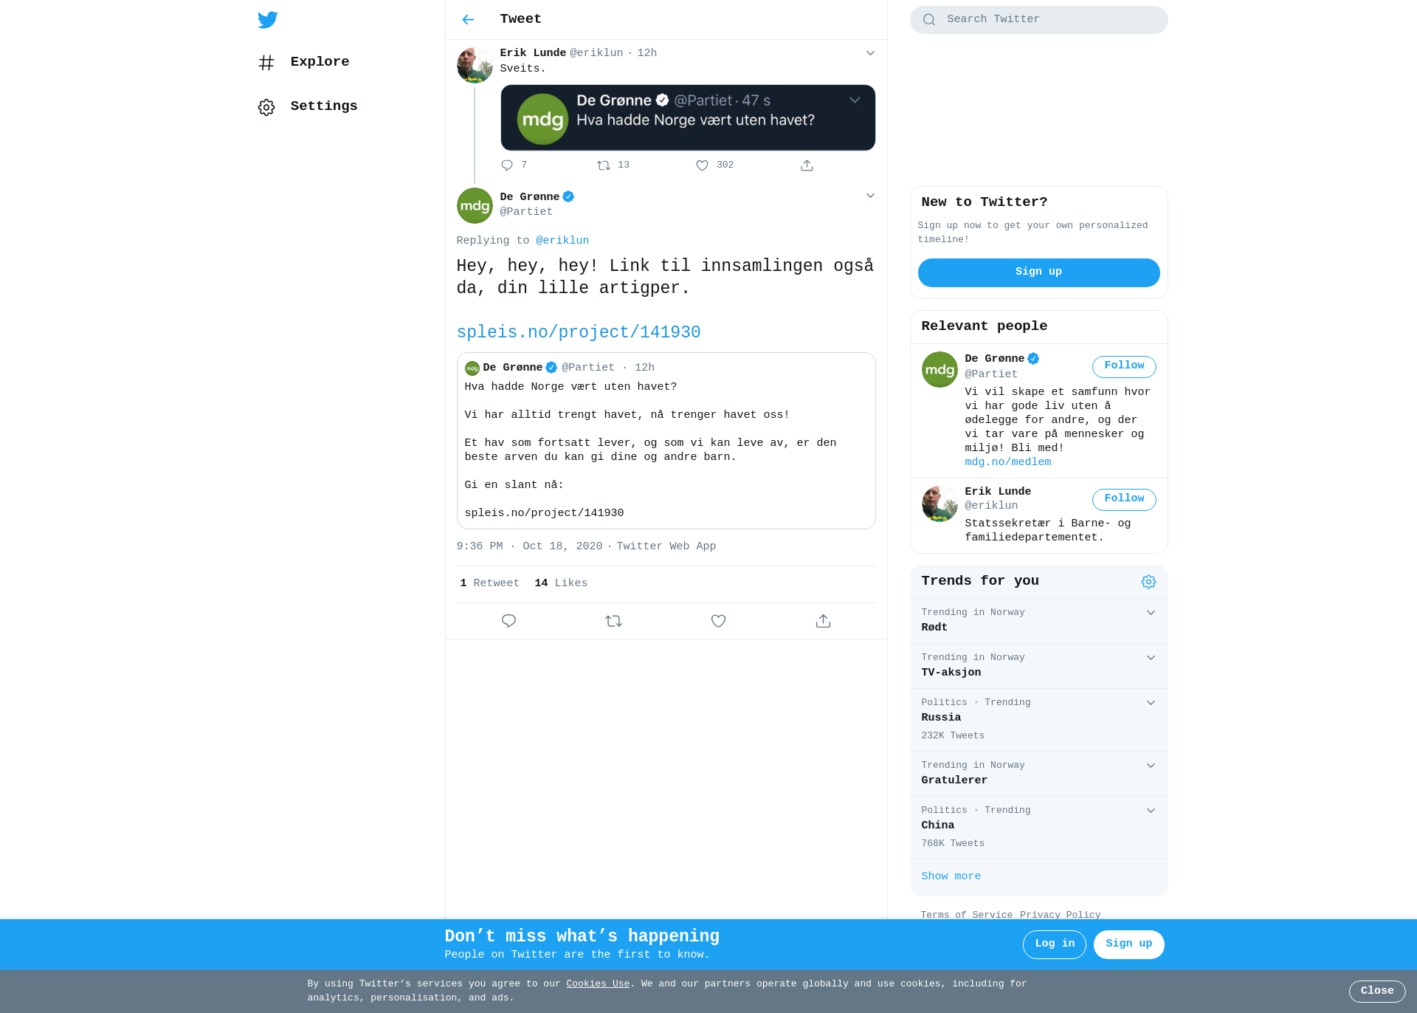Open the spleis.no/project/141930 link
The width and height of the screenshot is (1417, 1013).
(x=578, y=332)
